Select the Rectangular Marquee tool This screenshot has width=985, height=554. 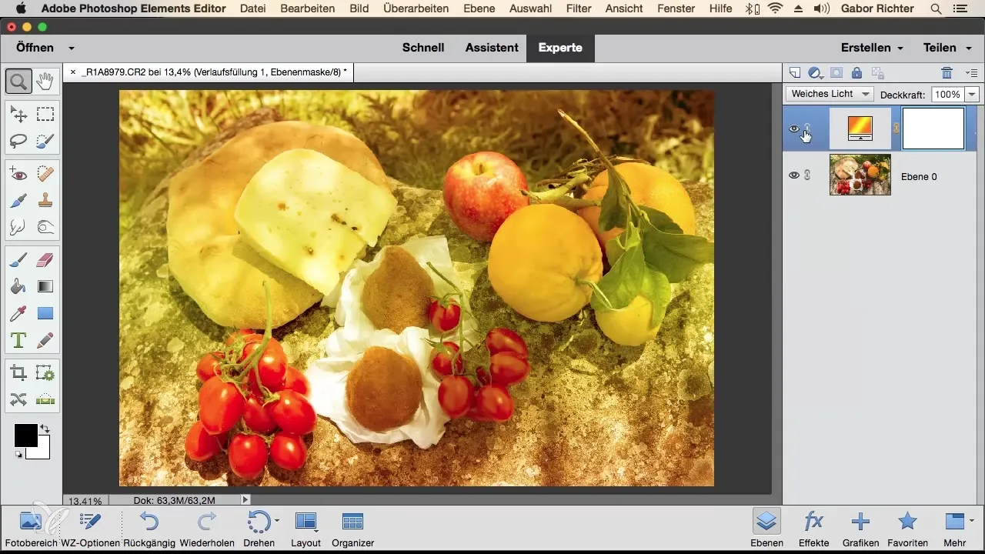click(x=45, y=115)
